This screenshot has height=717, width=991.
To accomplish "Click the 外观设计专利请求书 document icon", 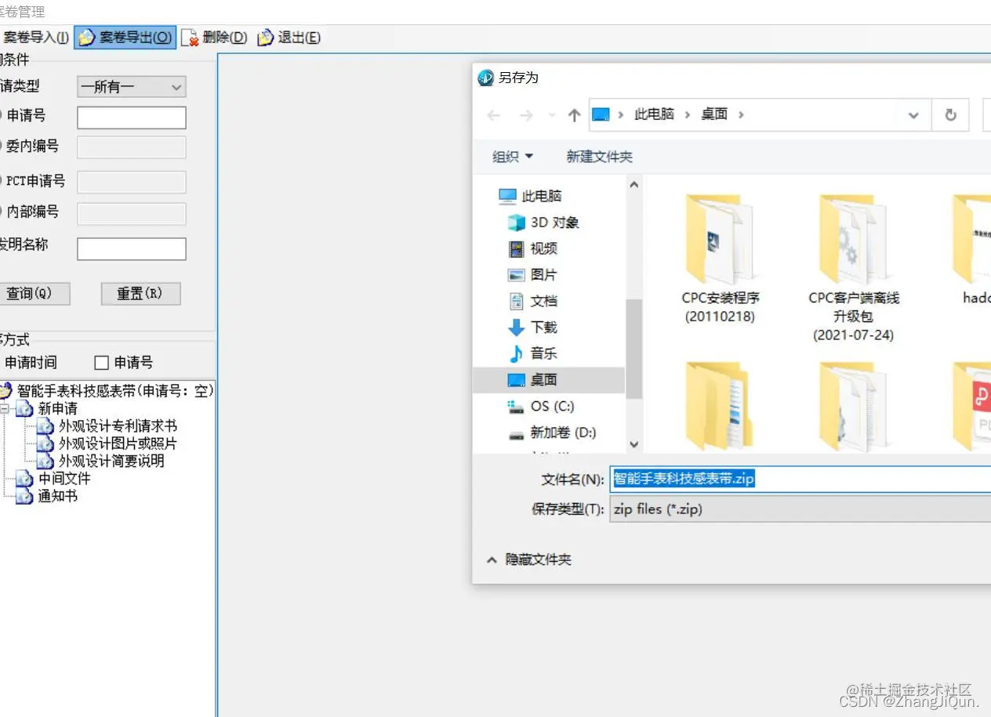I will pyautogui.click(x=45, y=426).
